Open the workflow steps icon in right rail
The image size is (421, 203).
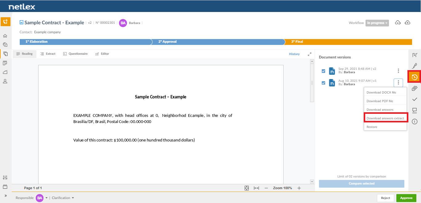415,55
